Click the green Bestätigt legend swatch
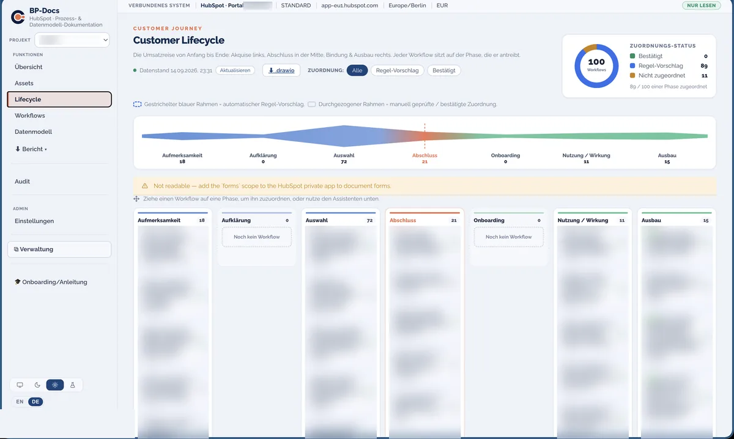734x439 pixels. [632, 56]
